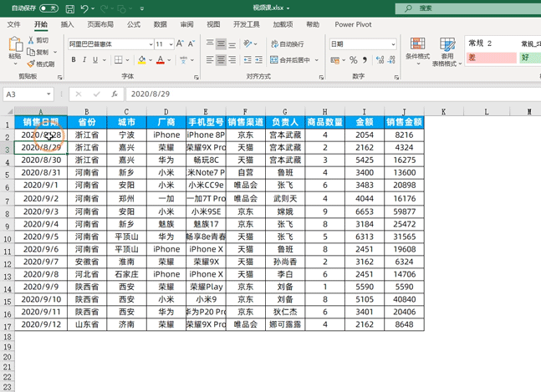Screen dimensions: 541x392
Task: Open the fill color palette arrow
Action: 151,60
